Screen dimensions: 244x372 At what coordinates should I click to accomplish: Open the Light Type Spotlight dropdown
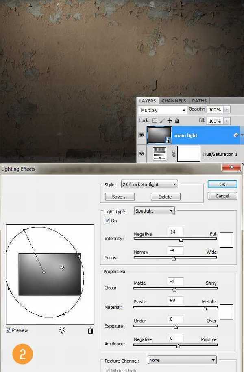(x=154, y=211)
